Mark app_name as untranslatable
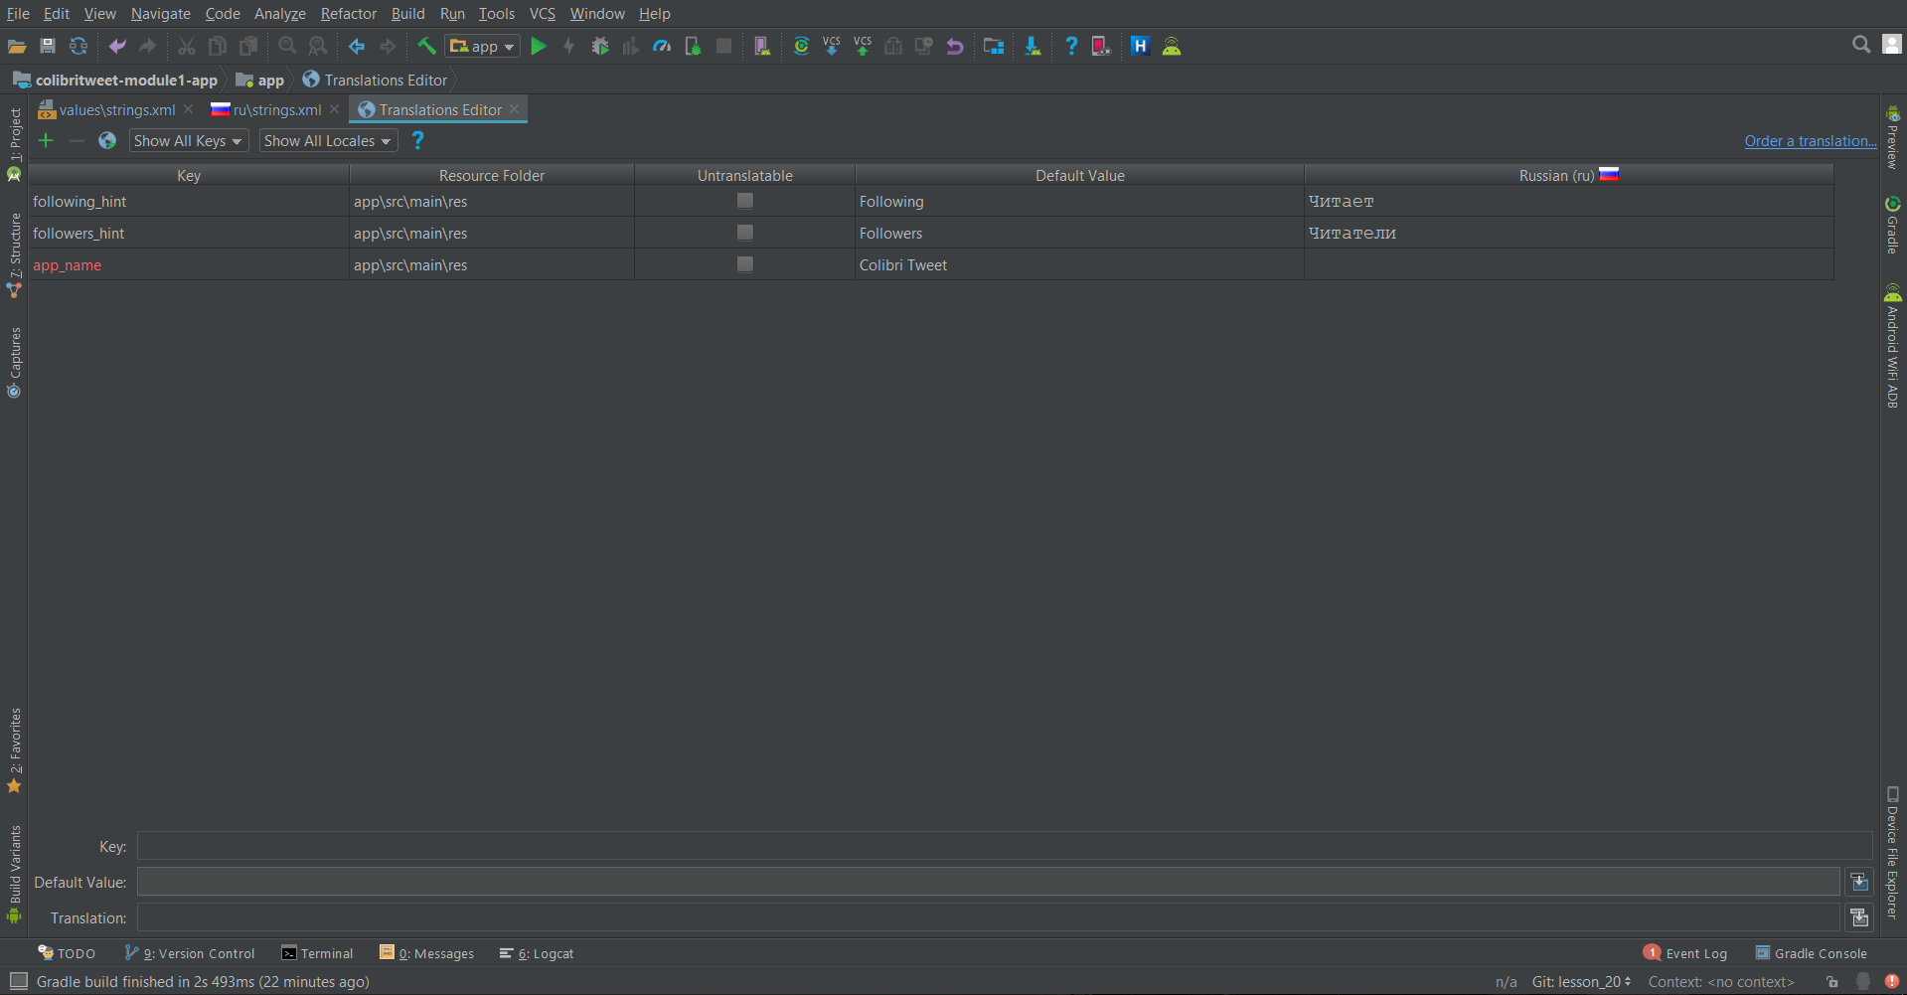The image size is (1907, 995). click(744, 264)
